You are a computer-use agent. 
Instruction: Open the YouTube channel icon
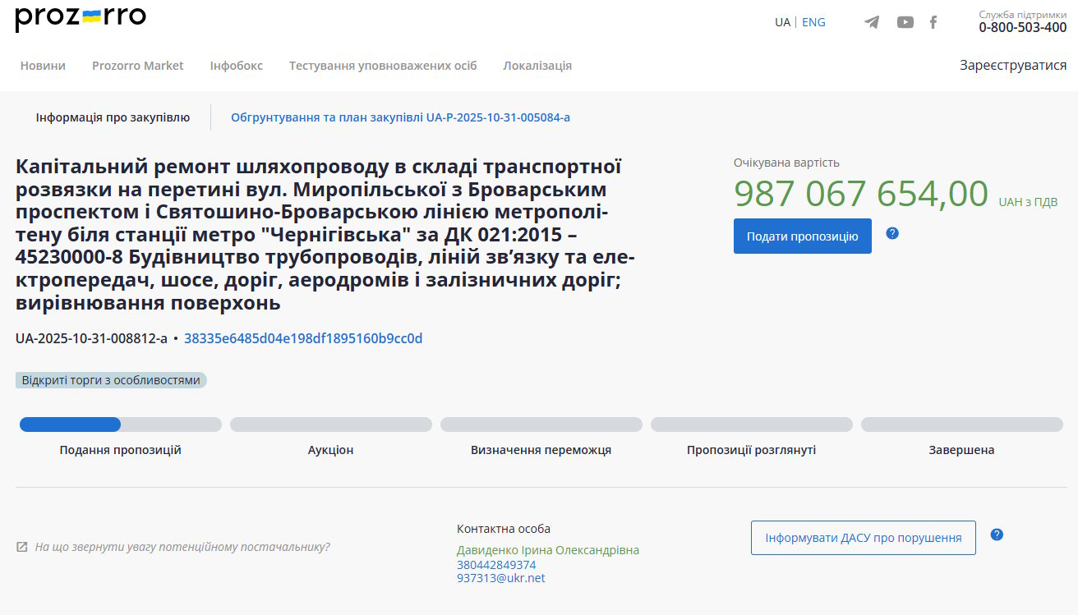point(905,22)
